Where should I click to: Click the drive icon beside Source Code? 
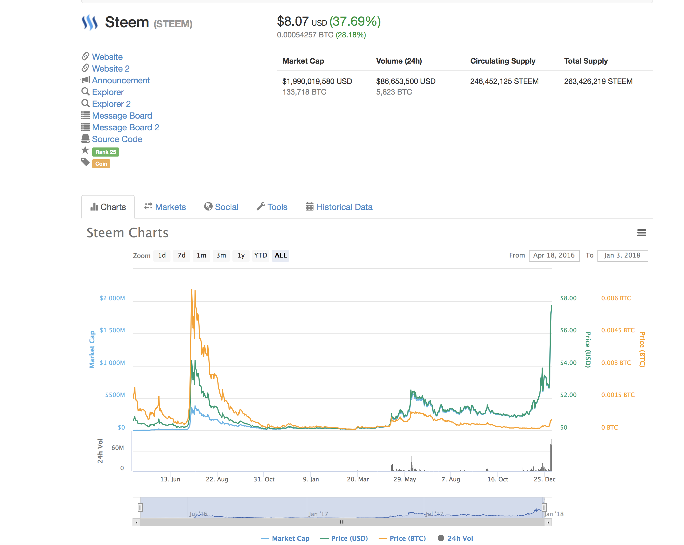(x=85, y=138)
